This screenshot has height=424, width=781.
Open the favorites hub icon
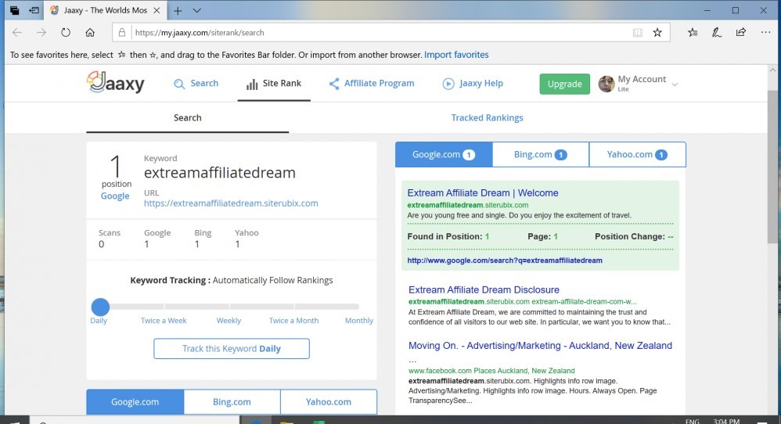[693, 32]
